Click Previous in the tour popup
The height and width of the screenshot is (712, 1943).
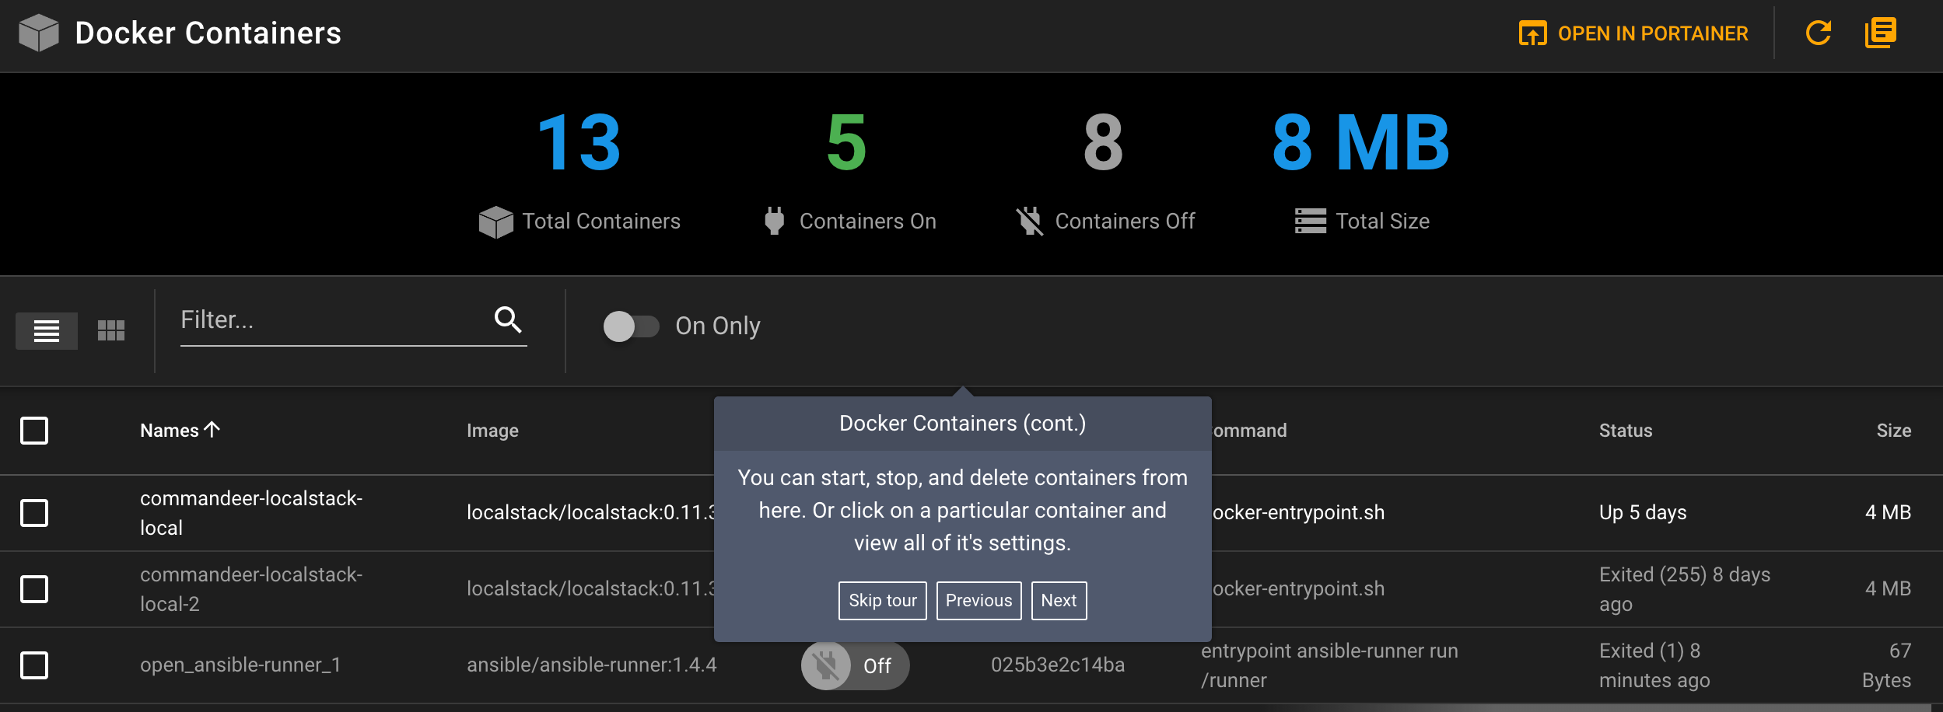(979, 601)
